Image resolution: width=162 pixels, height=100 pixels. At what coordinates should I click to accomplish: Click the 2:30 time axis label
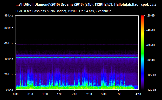pyautogui.click(x=89, y=94)
